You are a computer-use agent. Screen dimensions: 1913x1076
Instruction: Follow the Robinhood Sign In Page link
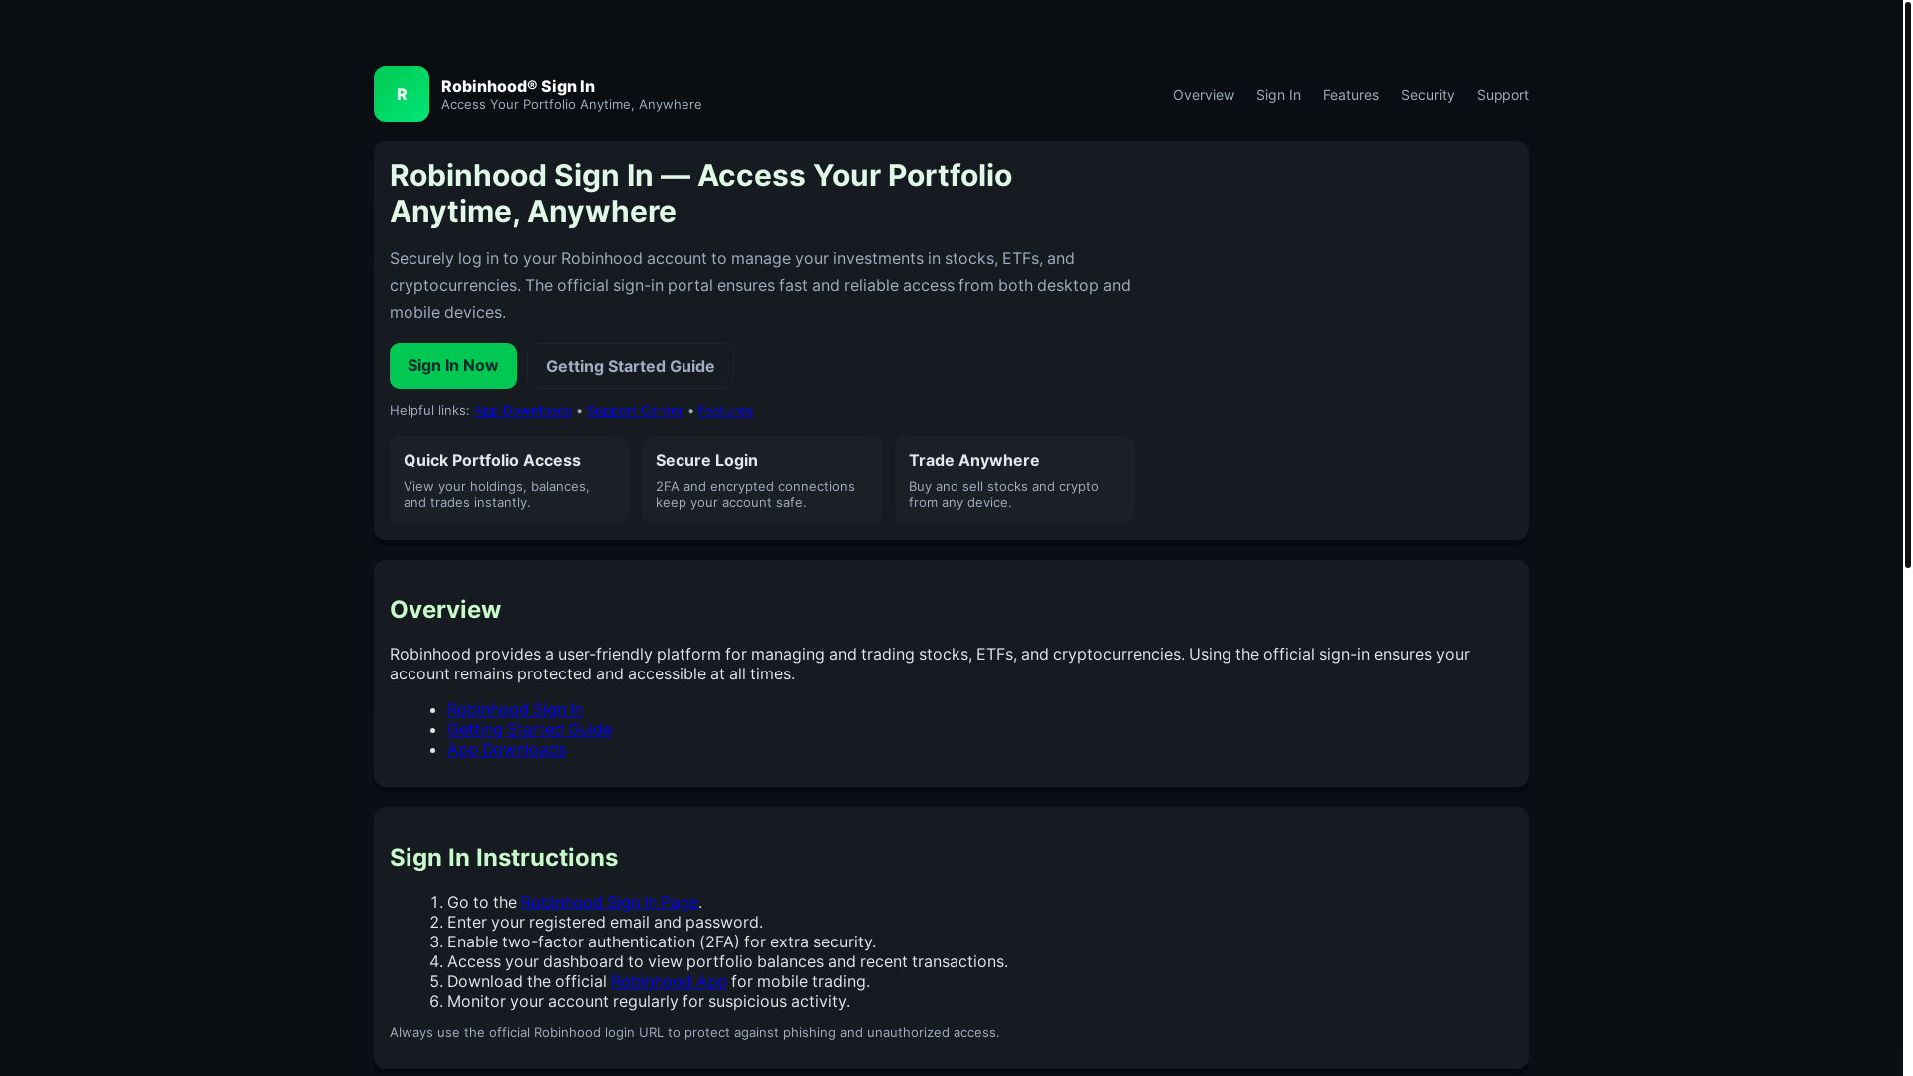[x=610, y=902]
